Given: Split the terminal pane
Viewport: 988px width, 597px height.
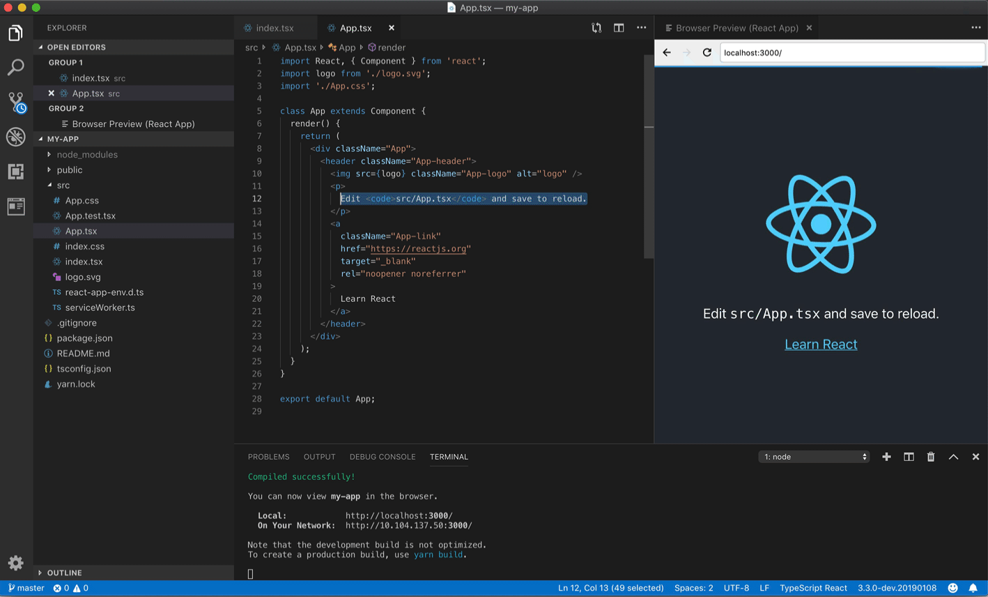Looking at the screenshot, I should 909,457.
